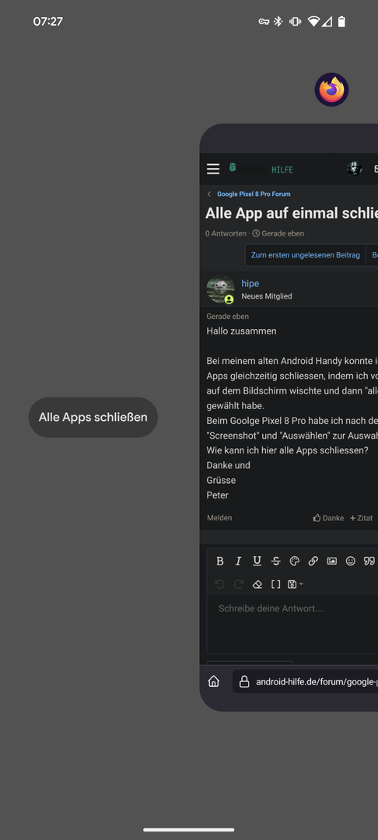Open the hamburger menu in the forum header

[x=213, y=169]
